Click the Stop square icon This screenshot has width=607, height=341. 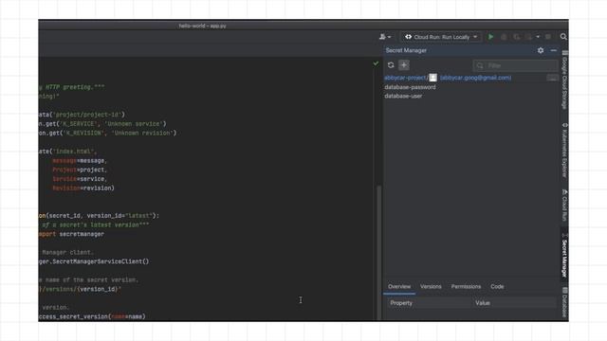pyautogui.click(x=548, y=37)
